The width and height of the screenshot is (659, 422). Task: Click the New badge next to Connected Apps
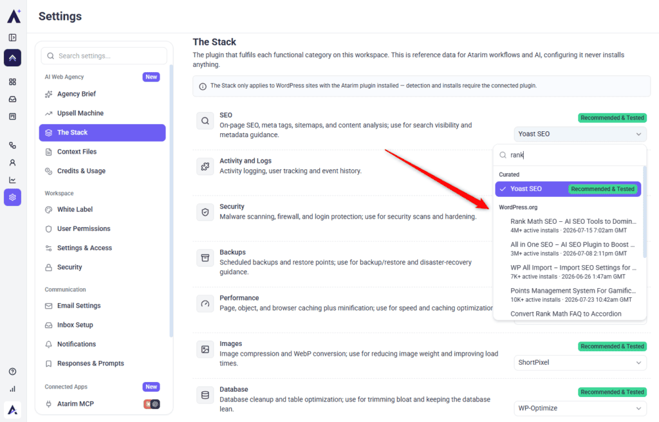click(151, 387)
